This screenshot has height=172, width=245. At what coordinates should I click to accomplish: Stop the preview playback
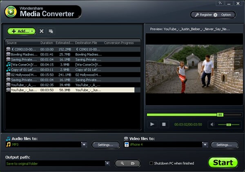point(164,124)
